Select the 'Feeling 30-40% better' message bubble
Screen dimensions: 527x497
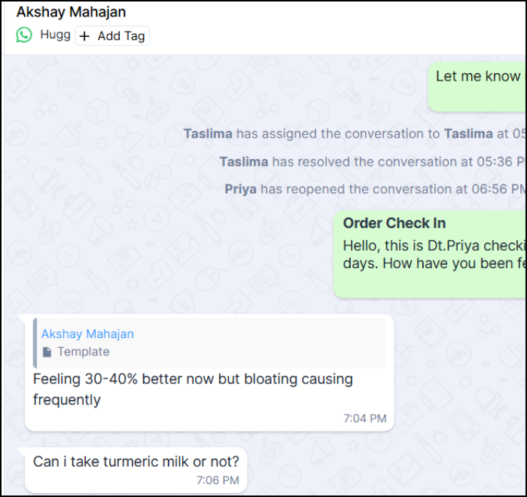coord(209,373)
